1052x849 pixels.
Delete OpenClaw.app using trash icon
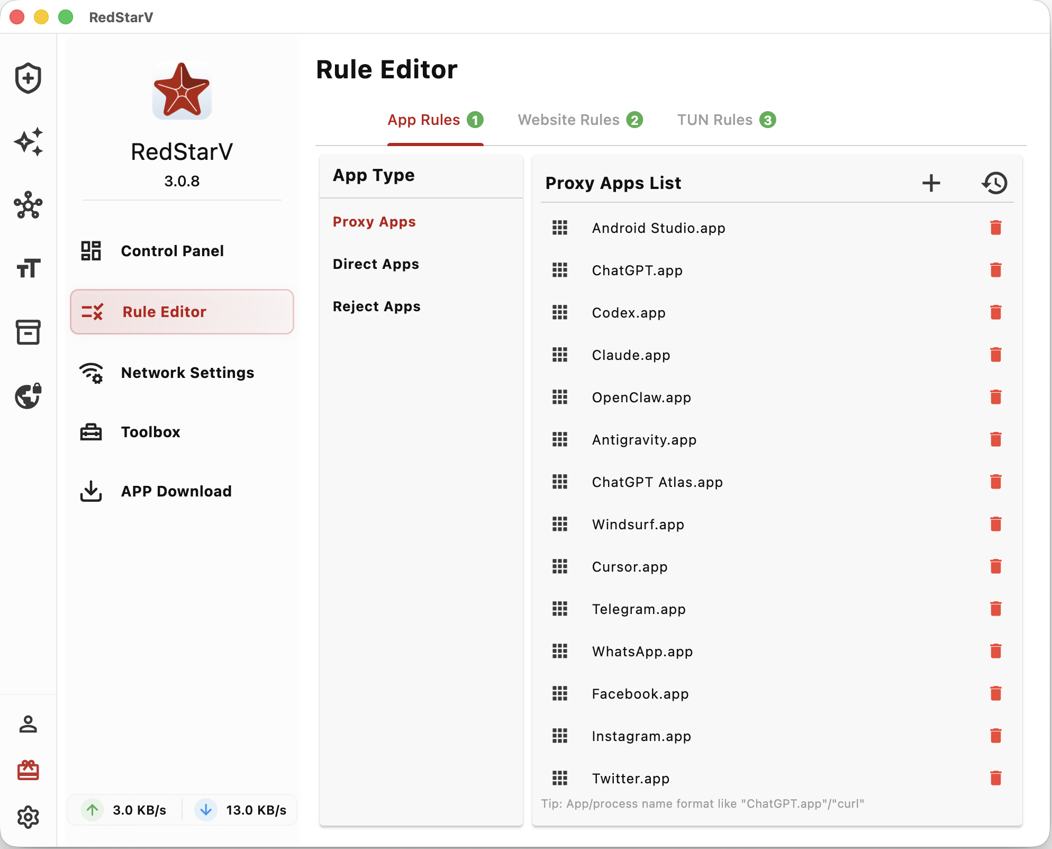tap(996, 397)
